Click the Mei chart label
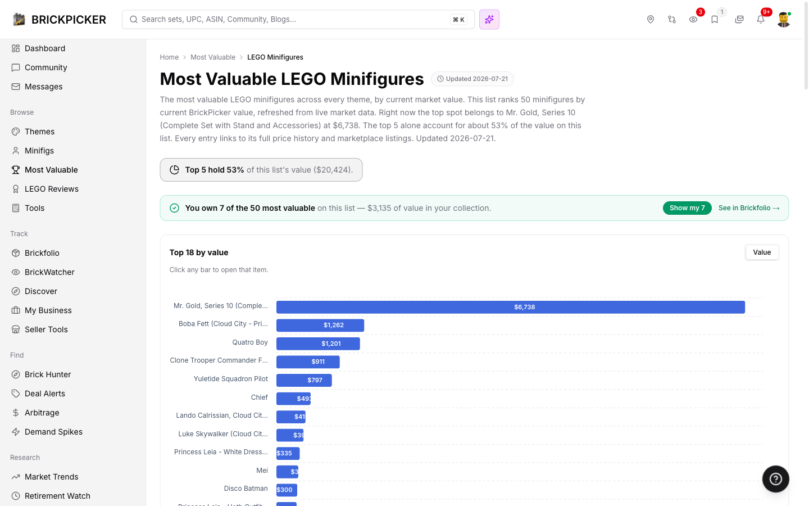Viewport: 809px width, 506px height. coord(262,471)
